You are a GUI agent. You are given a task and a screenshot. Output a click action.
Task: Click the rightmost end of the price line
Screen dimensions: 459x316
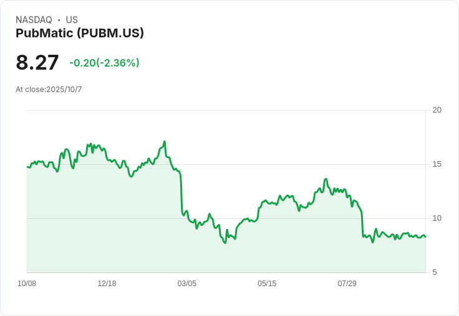[425, 236]
